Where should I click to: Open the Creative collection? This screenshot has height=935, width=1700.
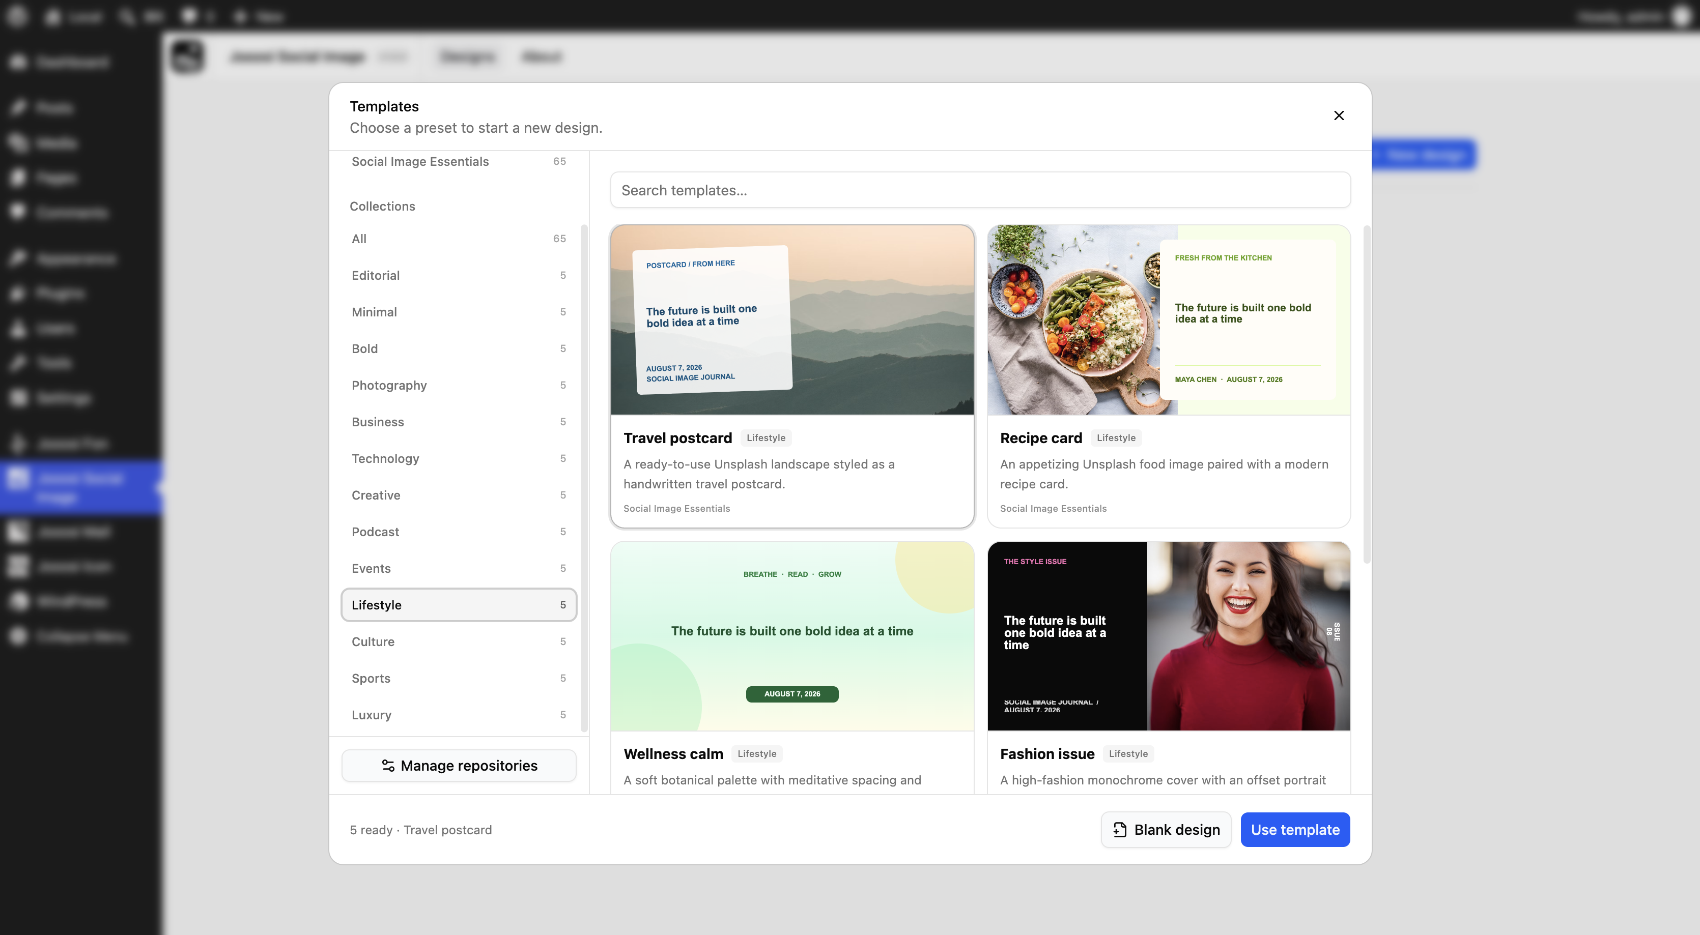tap(459, 495)
